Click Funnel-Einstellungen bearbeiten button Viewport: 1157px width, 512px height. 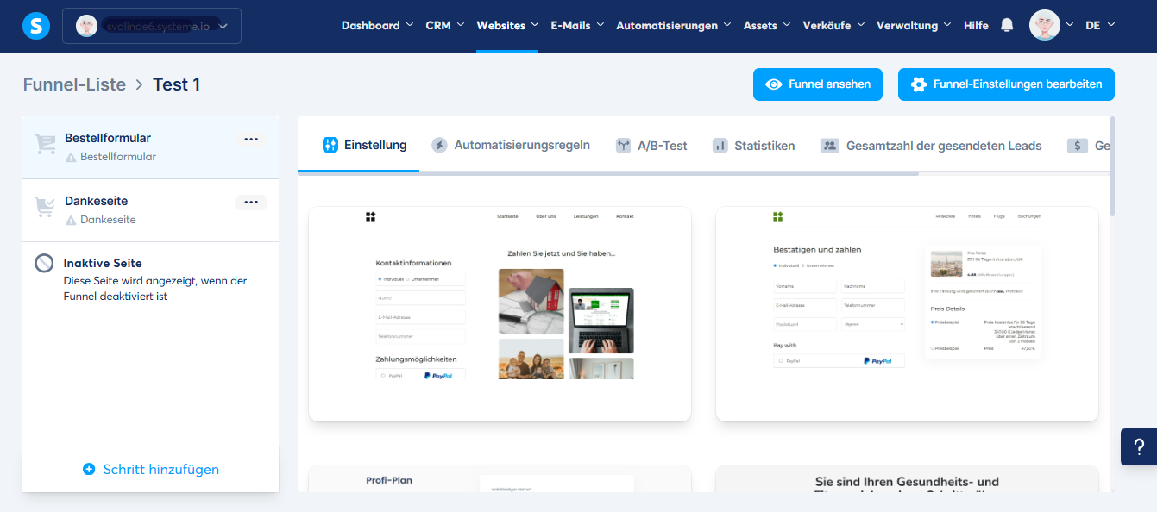[1006, 84]
